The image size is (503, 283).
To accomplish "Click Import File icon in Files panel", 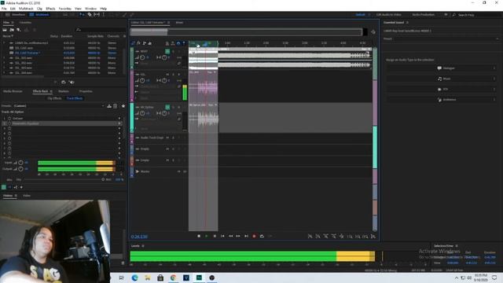I will [12, 30].
